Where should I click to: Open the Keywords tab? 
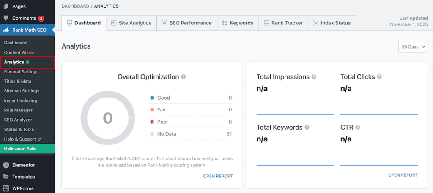pos(238,23)
